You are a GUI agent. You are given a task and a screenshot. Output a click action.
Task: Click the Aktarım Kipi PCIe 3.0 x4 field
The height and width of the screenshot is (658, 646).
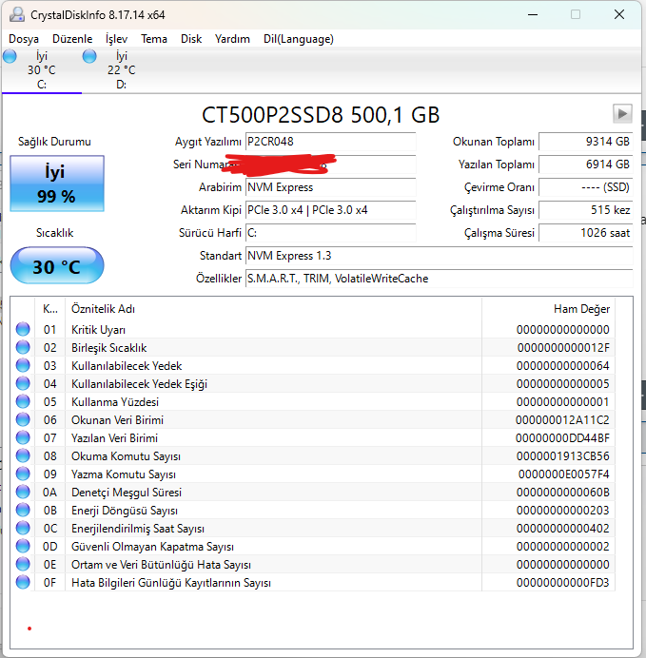tap(331, 210)
